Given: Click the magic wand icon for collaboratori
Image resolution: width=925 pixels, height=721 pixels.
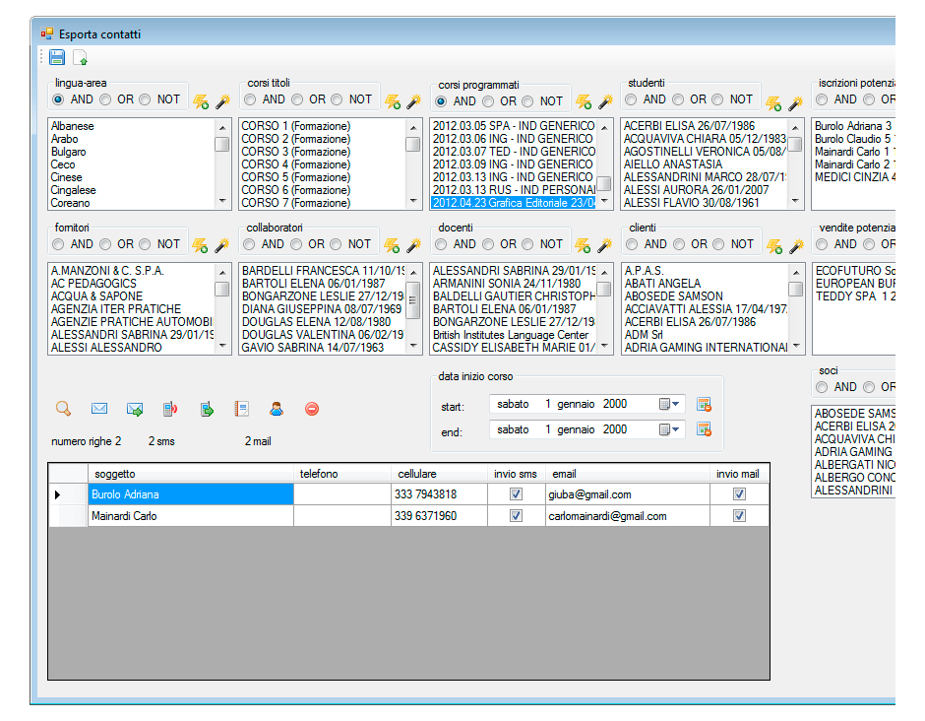Looking at the screenshot, I should 413,245.
